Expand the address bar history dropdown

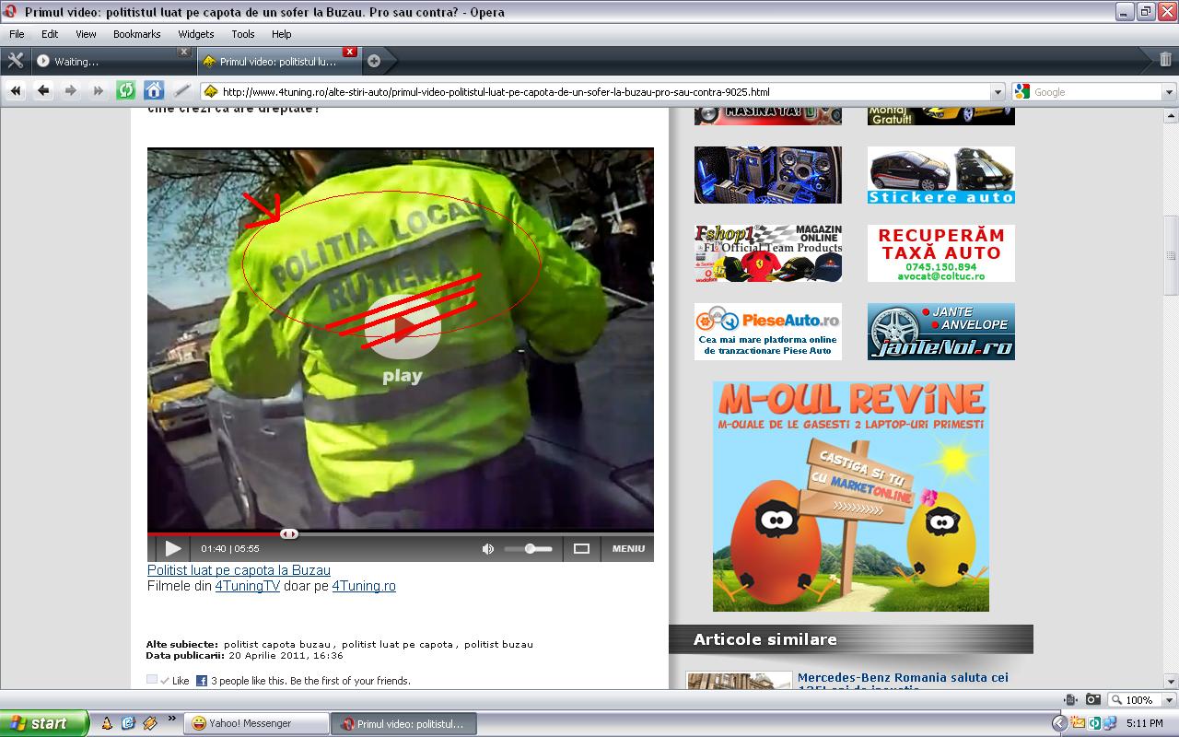tap(997, 92)
